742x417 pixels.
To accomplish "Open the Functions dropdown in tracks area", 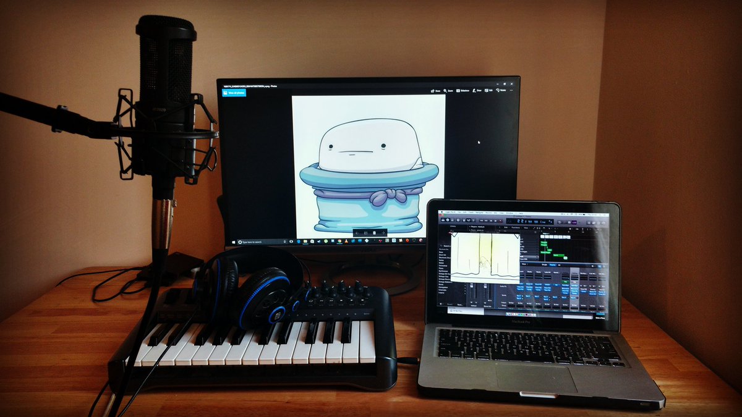I will tap(516, 227).
